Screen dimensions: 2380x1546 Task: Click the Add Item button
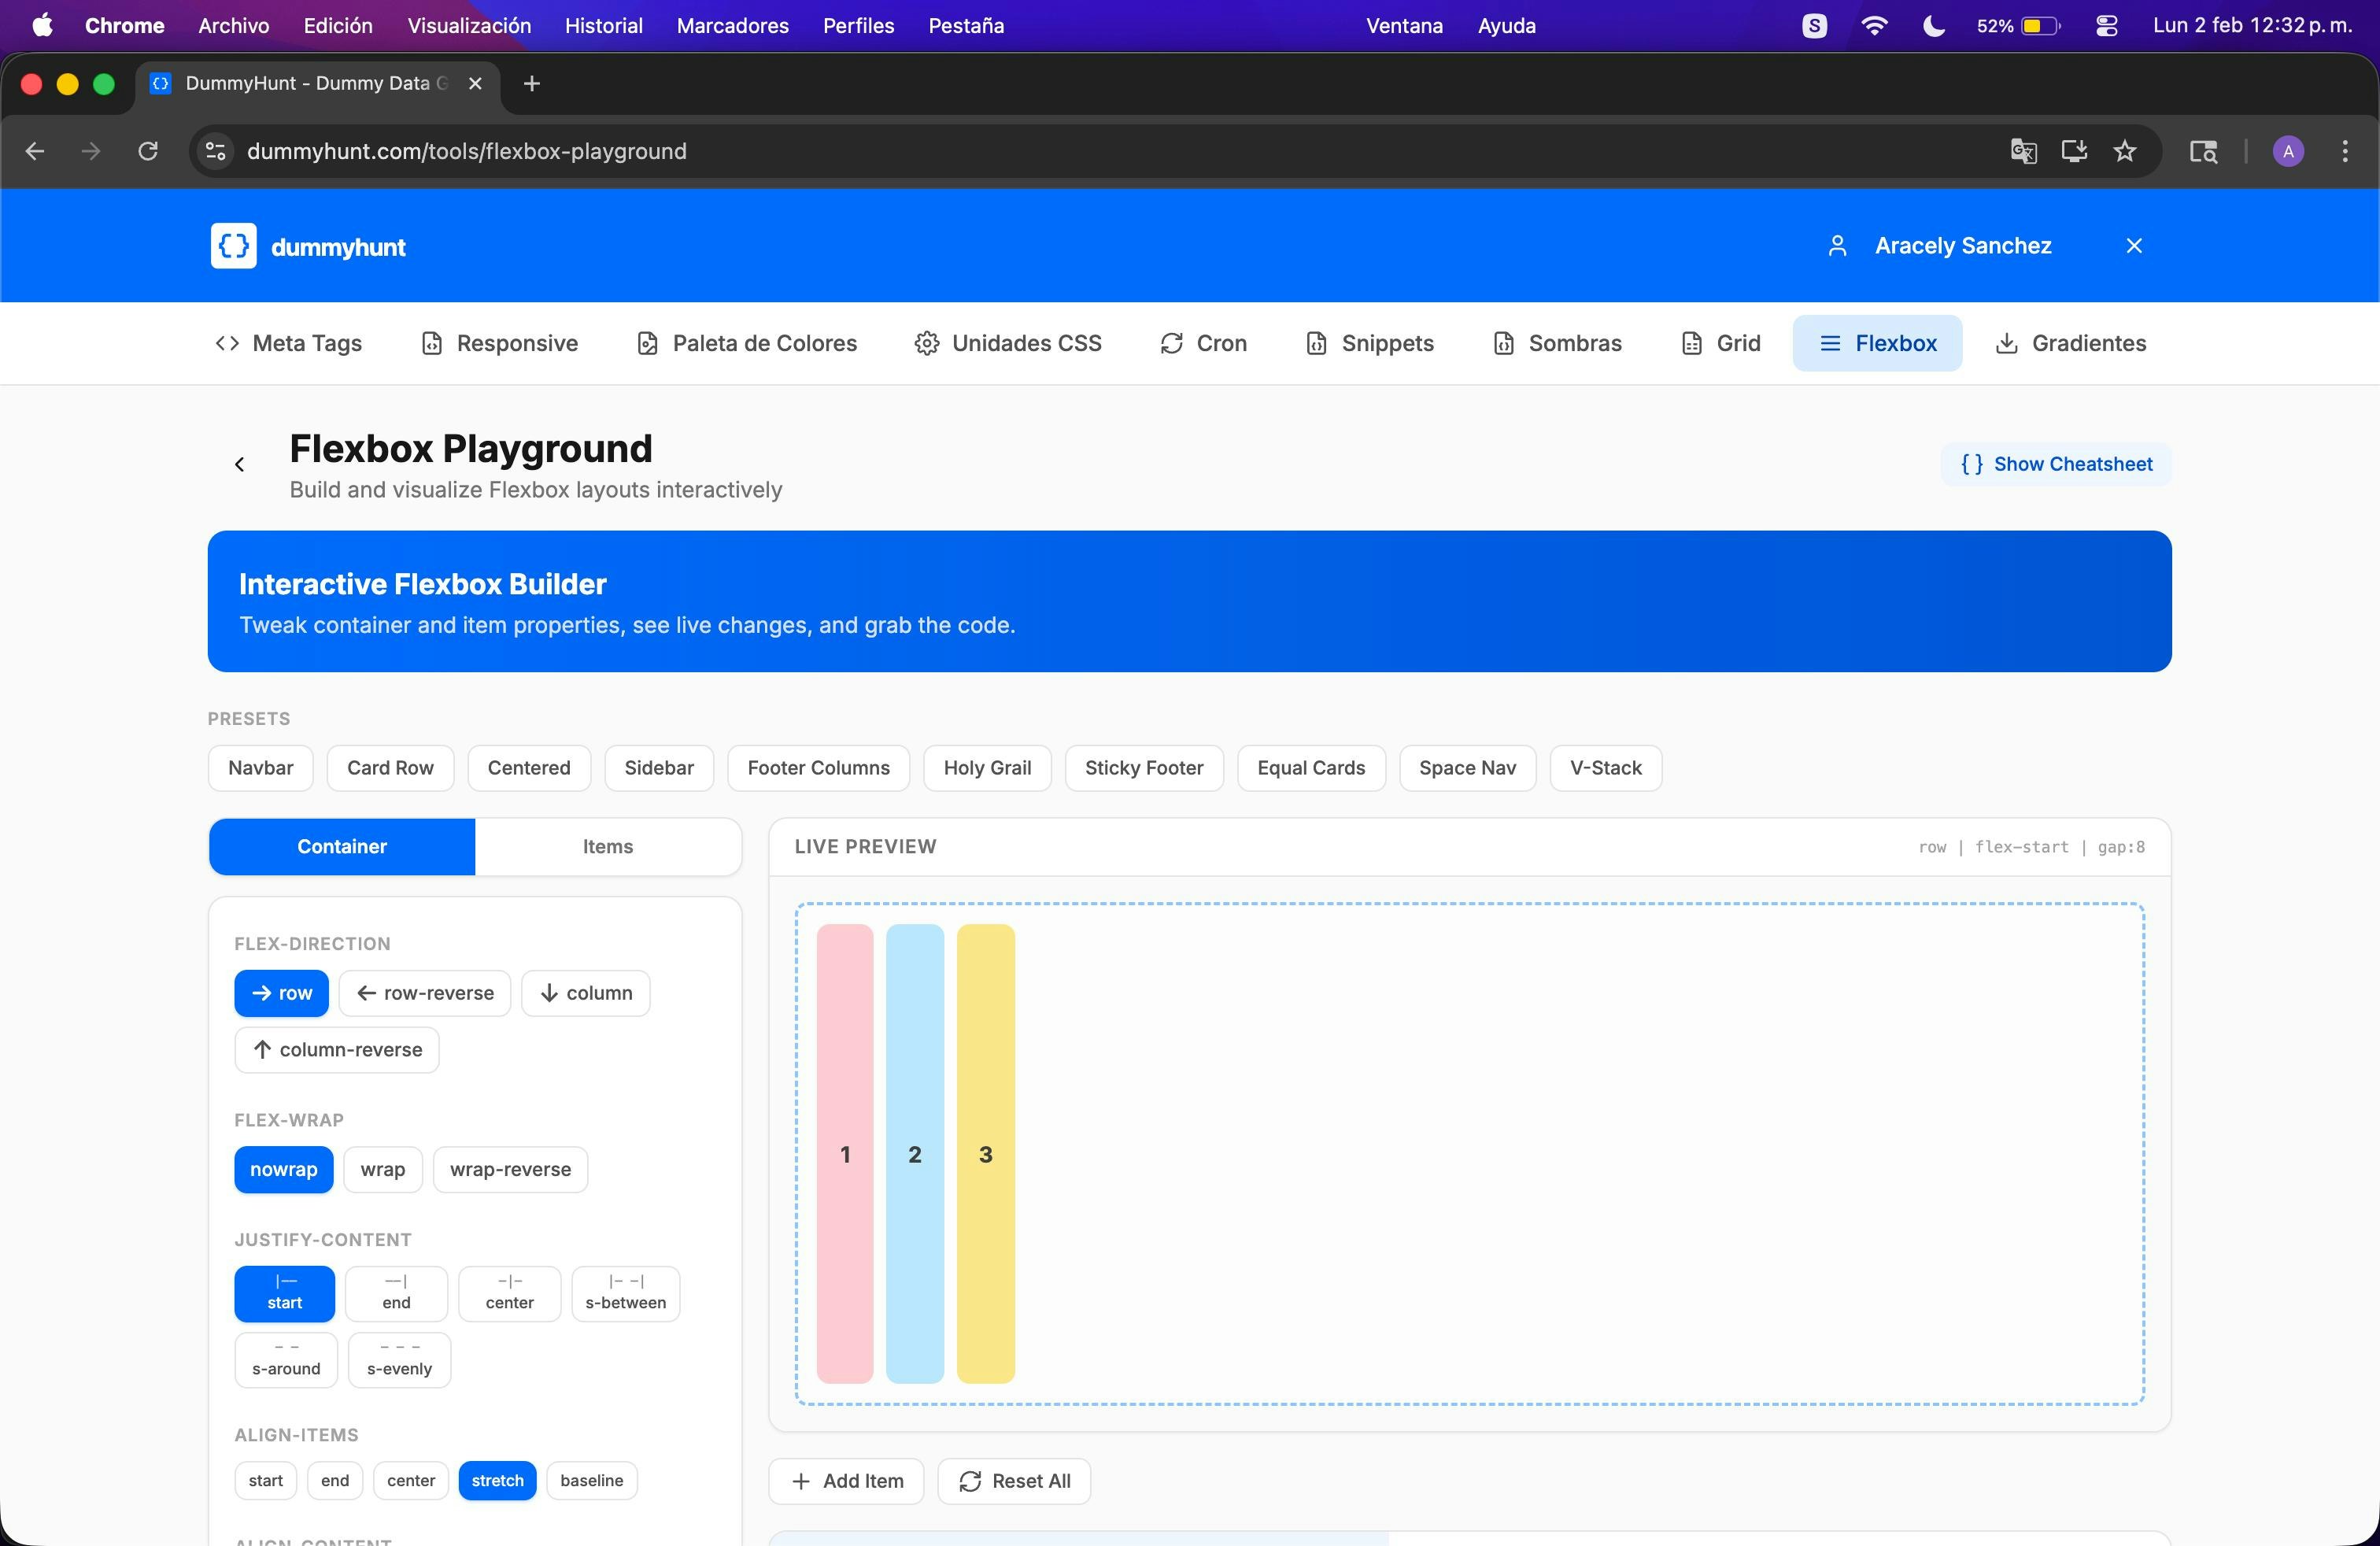point(846,1481)
